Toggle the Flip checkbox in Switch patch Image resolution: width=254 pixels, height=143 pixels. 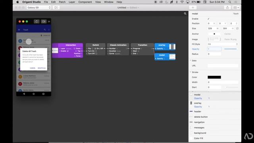coord(92,48)
